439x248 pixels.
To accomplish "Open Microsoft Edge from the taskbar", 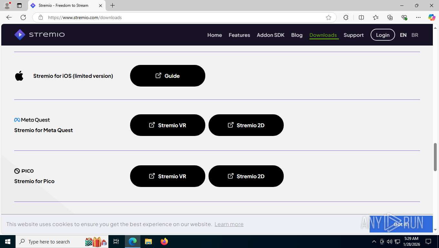I will click(x=133, y=242).
